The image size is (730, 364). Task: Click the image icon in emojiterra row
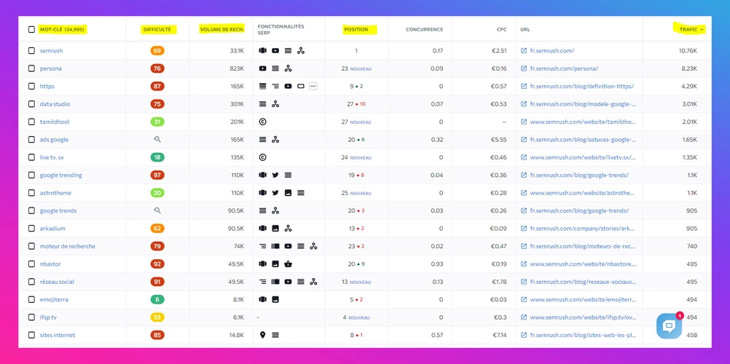coord(275,299)
